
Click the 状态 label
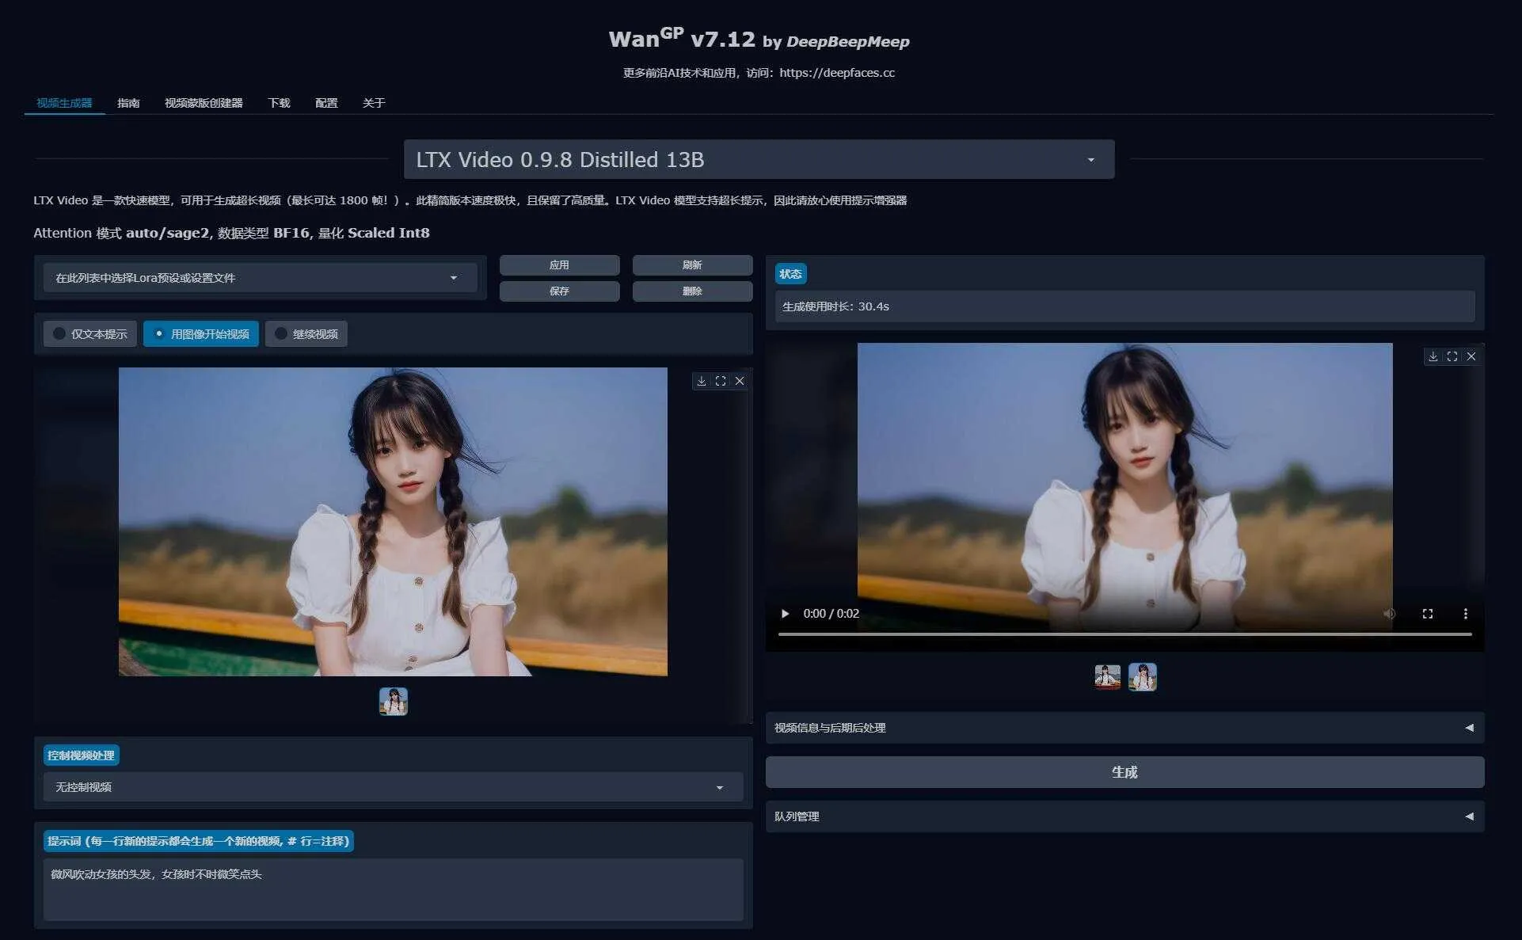point(790,274)
